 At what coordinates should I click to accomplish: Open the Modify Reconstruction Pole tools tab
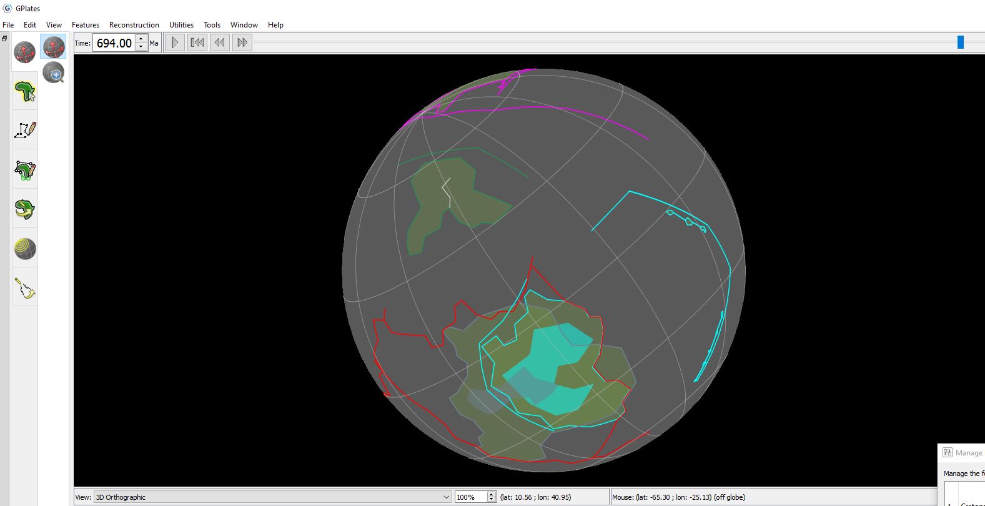pyautogui.click(x=25, y=209)
